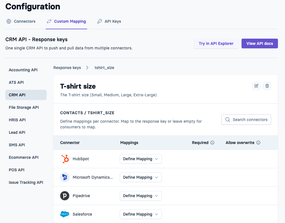
Task: Open Define Mapping dropdown for Microsoft Dynamics
Action: click(141, 177)
